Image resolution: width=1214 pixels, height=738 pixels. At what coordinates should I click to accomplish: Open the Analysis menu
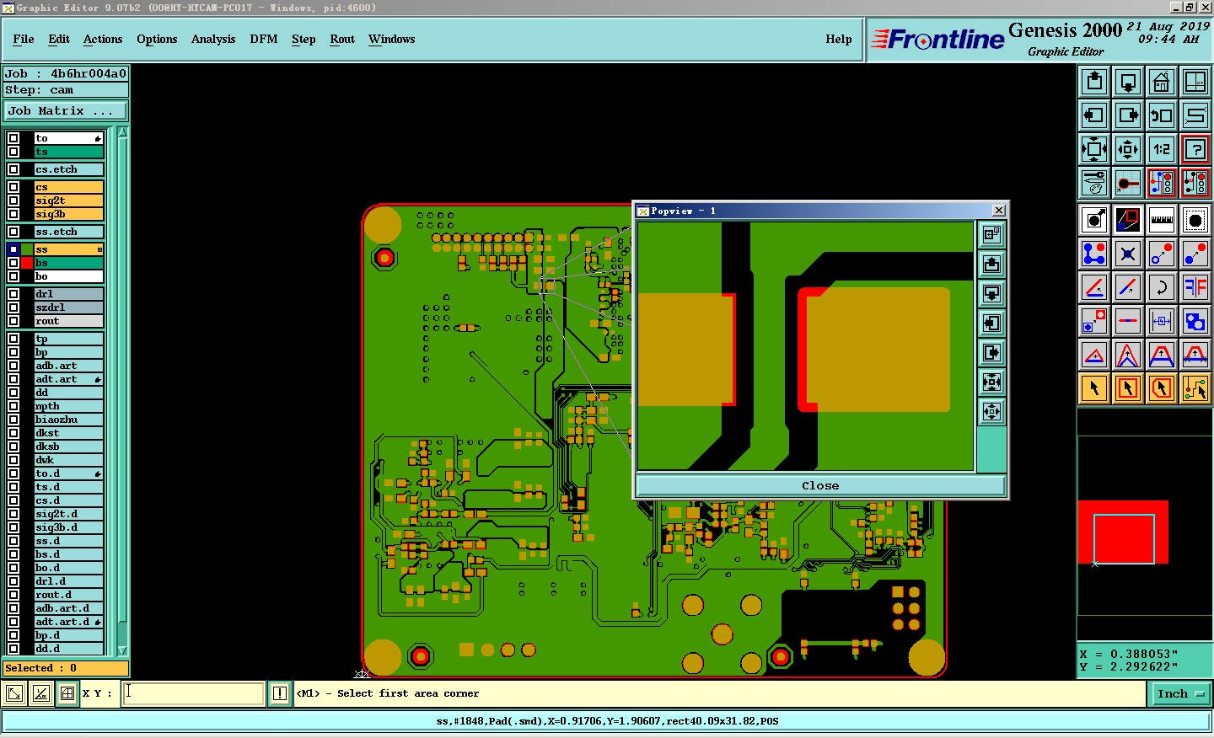(x=213, y=39)
